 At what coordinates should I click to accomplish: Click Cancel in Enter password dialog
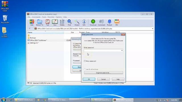(x=104, y=79)
